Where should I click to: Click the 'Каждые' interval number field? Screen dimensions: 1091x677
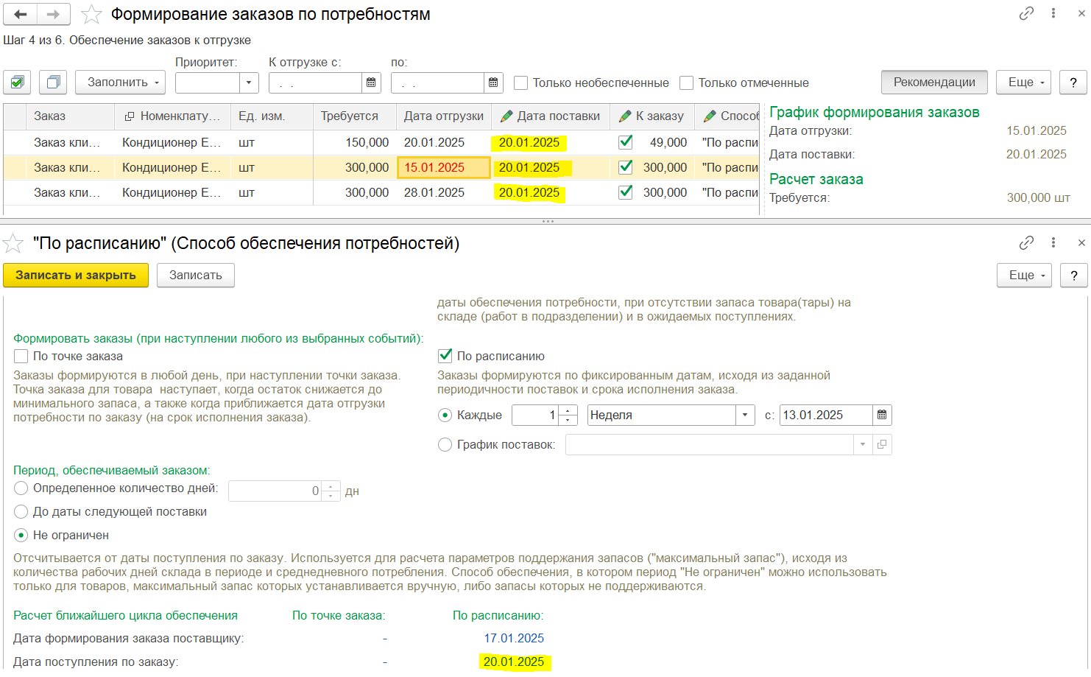tap(535, 415)
